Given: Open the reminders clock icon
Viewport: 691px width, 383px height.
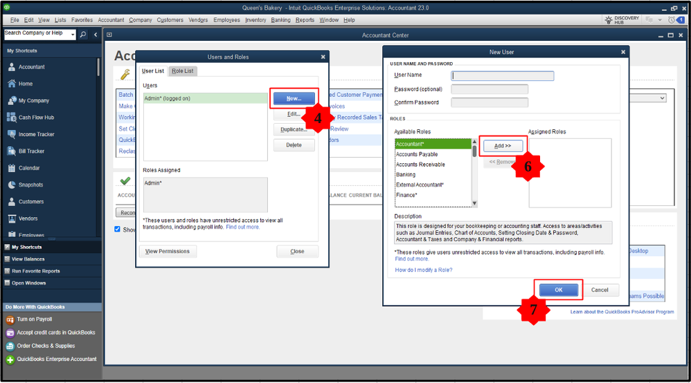Looking at the screenshot, I should click(x=671, y=20).
